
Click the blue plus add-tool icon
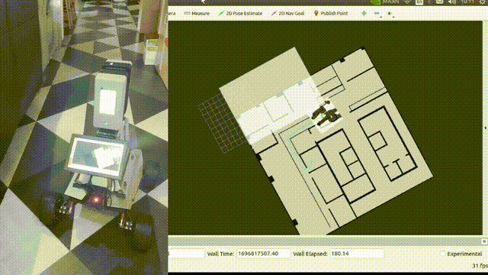coord(364,14)
